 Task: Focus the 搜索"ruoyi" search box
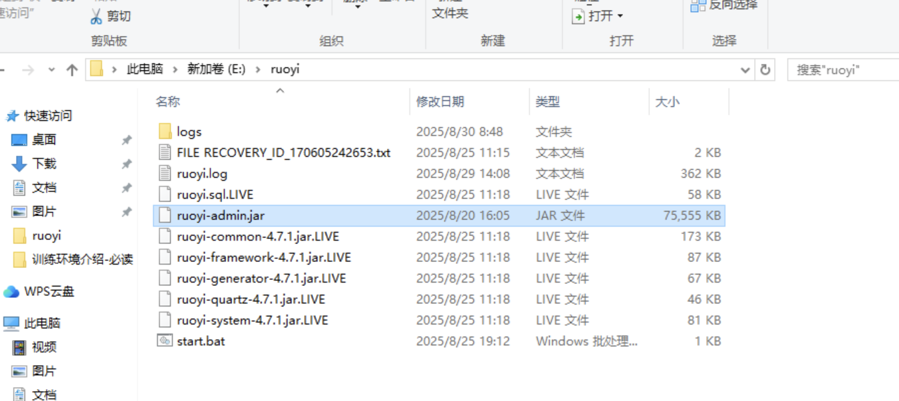click(x=842, y=70)
